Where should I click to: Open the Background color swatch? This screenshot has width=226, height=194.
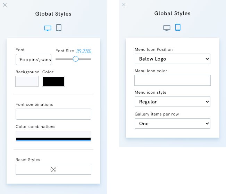[x=27, y=81]
